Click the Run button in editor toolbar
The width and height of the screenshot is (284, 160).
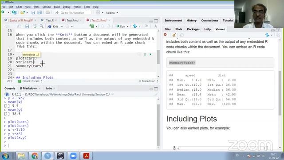point(120,26)
